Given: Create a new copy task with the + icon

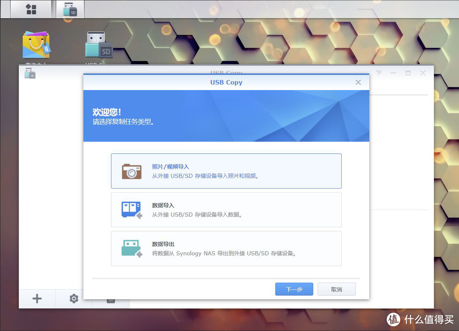Looking at the screenshot, I should [37, 299].
